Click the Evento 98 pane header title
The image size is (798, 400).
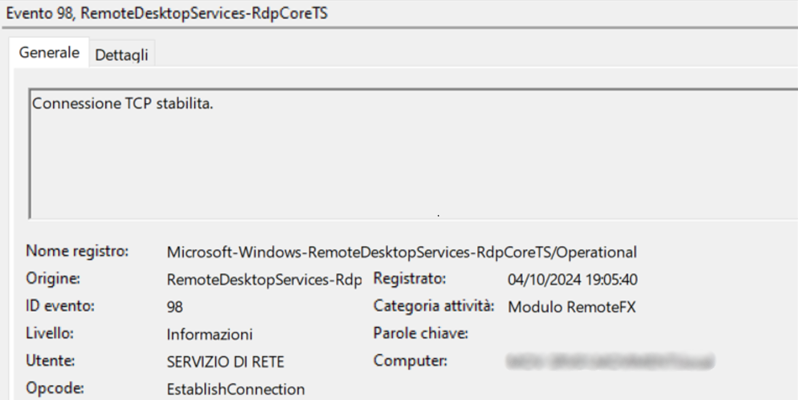click(x=166, y=14)
